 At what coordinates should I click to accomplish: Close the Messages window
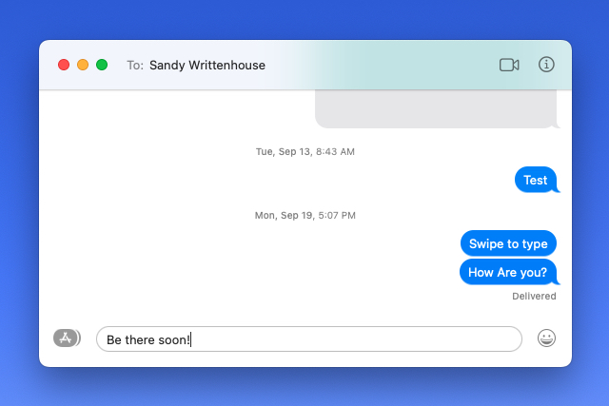[64, 65]
